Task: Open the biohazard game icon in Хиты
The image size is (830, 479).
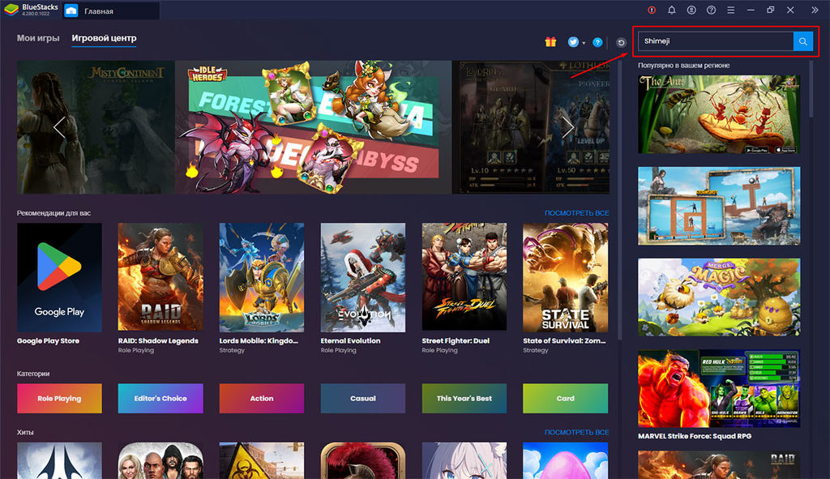Action: pyautogui.click(x=262, y=460)
